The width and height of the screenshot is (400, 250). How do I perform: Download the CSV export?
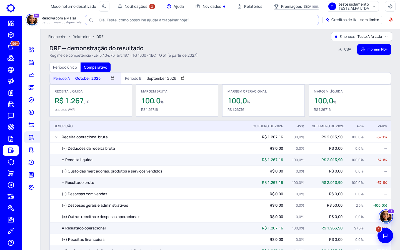click(345, 49)
